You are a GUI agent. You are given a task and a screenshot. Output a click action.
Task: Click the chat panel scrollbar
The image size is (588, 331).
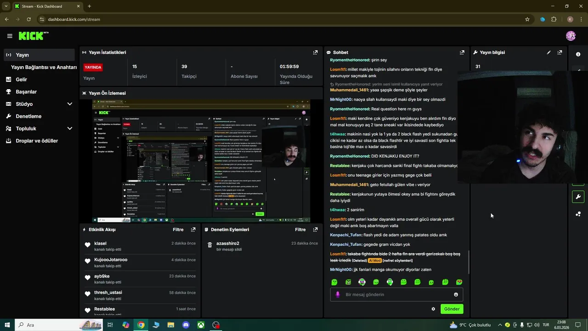(x=468, y=262)
